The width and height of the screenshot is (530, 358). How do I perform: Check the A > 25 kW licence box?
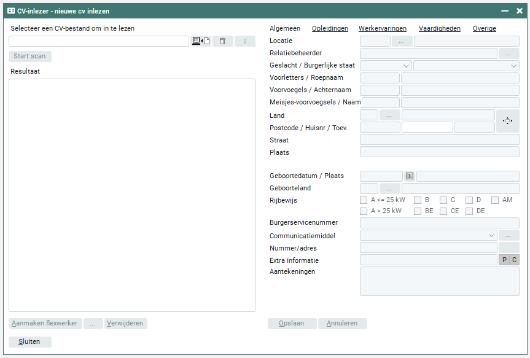(x=364, y=211)
